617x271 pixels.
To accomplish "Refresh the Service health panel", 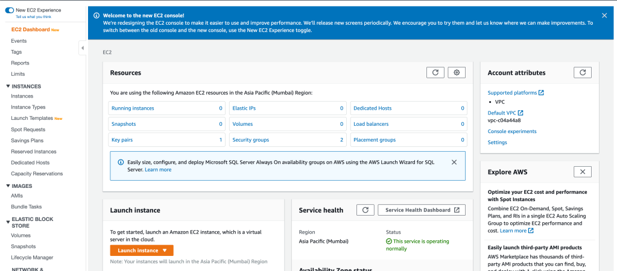I will point(365,210).
